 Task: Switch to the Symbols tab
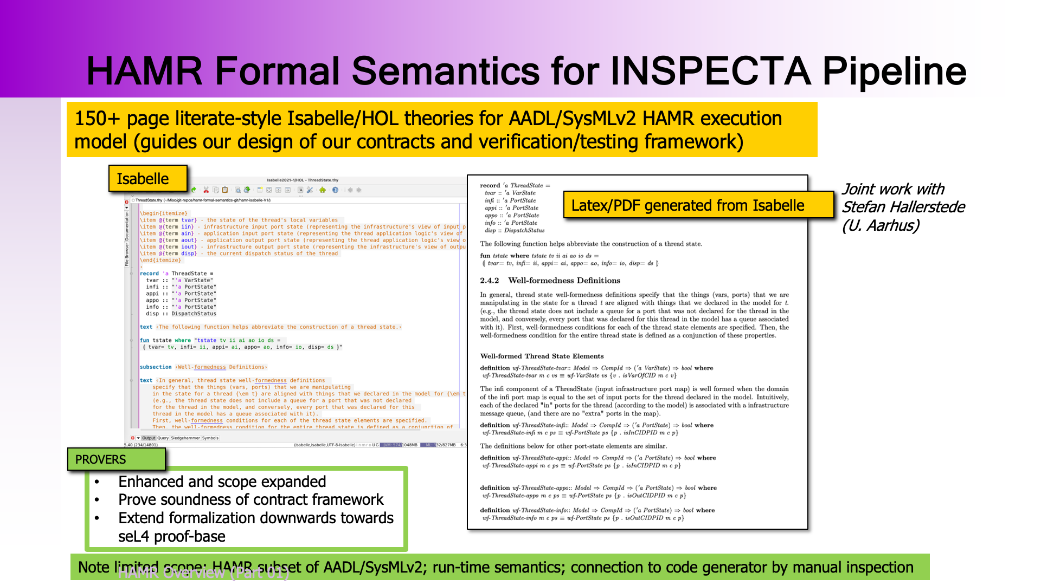[x=210, y=438]
